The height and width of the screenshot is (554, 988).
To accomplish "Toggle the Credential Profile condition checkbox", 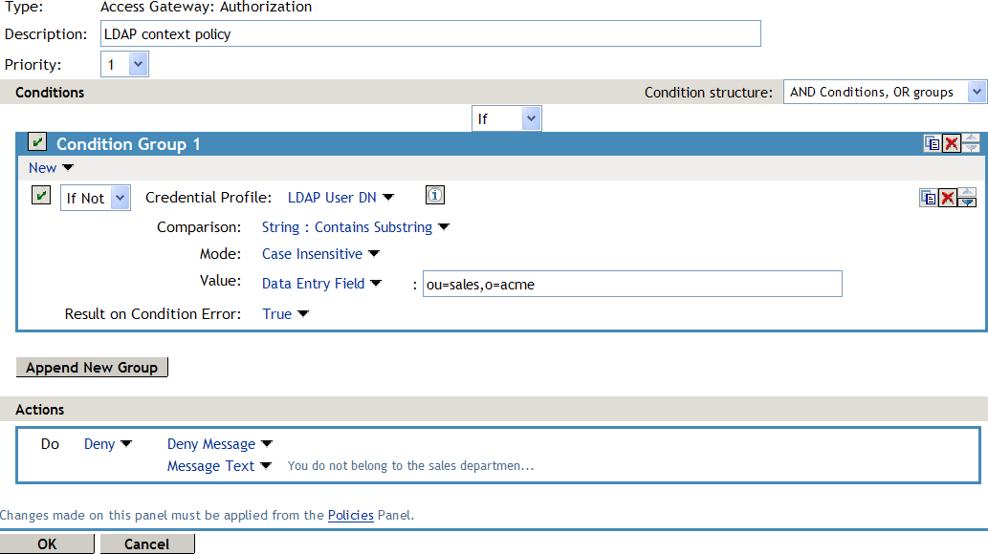I will pos(40,195).
